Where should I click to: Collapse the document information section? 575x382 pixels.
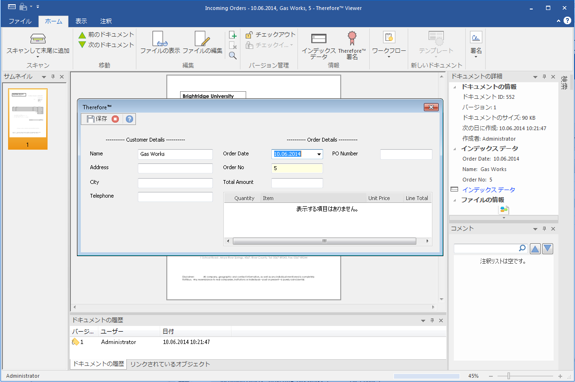[x=456, y=87]
